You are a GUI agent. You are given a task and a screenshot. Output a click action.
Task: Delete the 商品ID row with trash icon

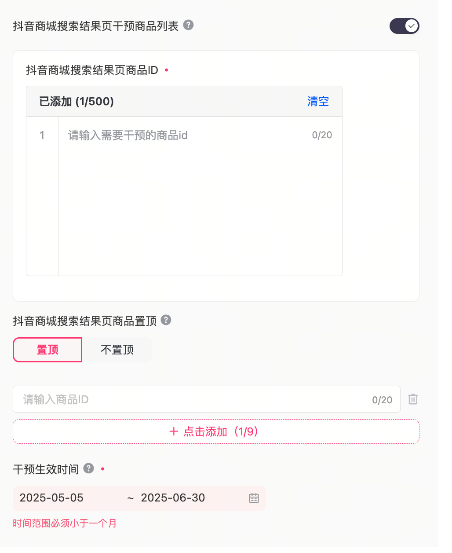(413, 399)
